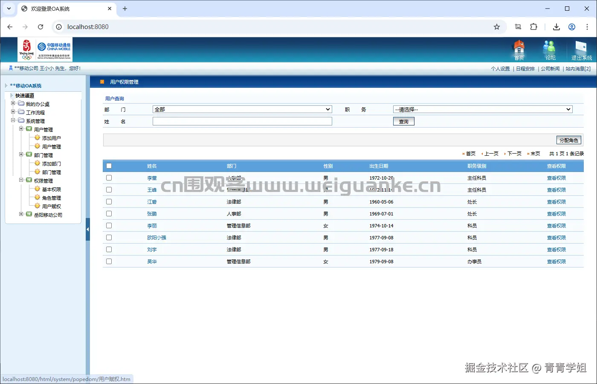597x384 pixels.
Task: Open the 部门 dropdown showing 全部
Action: pos(242,110)
